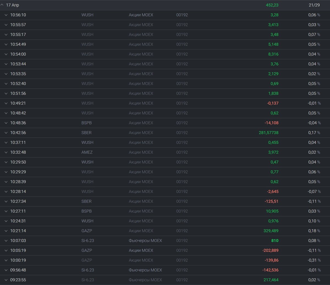Expand the 10:29:50 trade row chevron
The height and width of the screenshot is (285, 330).
click(x=6, y=162)
